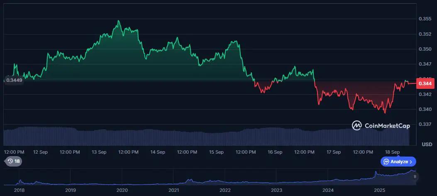The image size is (437, 196).
Task: Open the Analyze panel
Action: [398, 162]
